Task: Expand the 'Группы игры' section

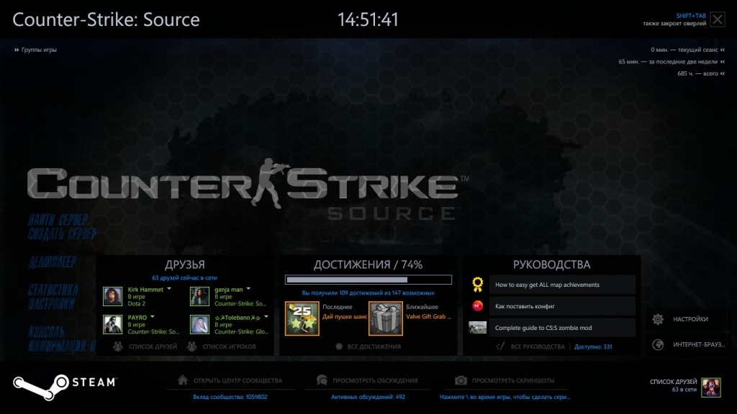Action: (35, 50)
